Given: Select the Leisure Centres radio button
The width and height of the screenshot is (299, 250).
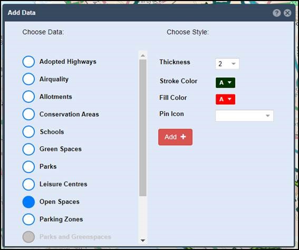Looking at the screenshot, I should coord(28,184).
